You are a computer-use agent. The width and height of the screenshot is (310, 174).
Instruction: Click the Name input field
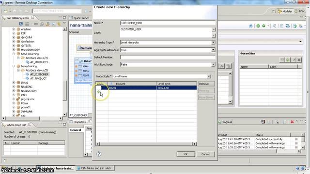pos(168,23)
